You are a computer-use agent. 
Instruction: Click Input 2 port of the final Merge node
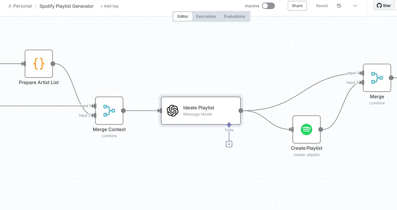(x=363, y=82)
